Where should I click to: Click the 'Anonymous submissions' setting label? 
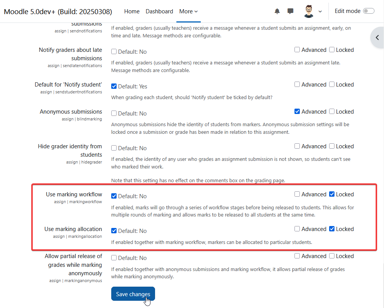[x=71, y=112]
